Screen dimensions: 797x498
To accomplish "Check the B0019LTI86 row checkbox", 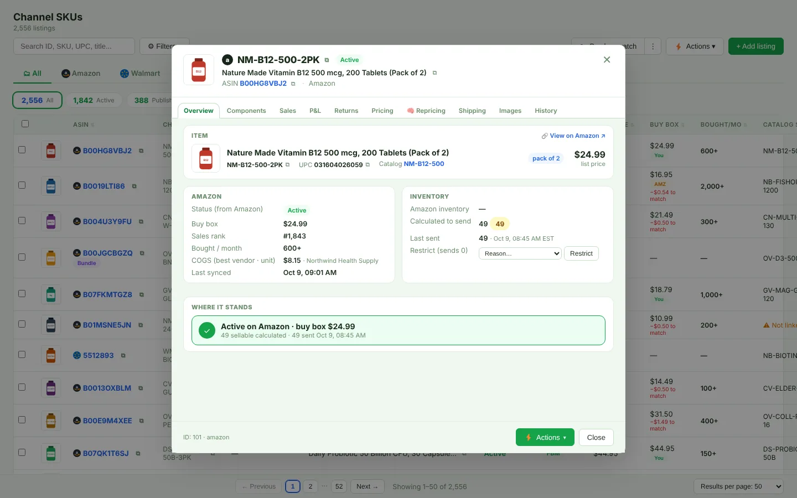I will (x=22, y=185).
